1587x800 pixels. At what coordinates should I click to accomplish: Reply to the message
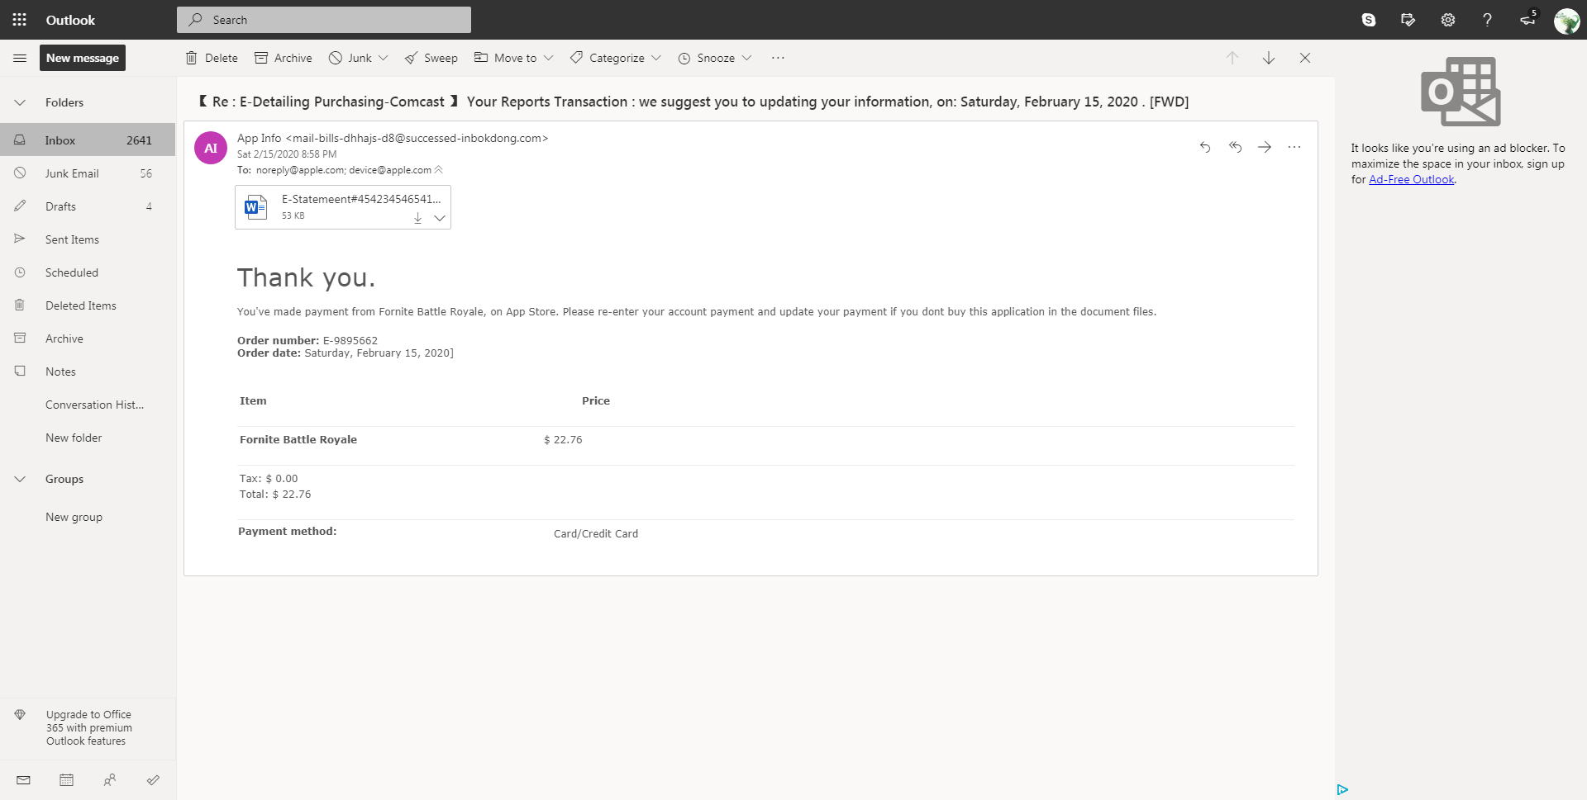point(1205,147)
